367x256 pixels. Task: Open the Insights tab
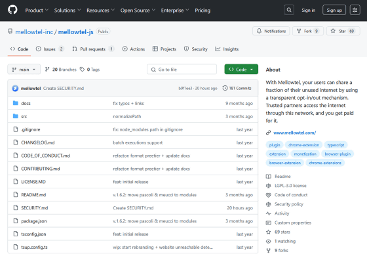tap(227, 49)
